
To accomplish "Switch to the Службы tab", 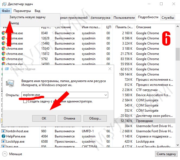I will tap(168, 18).
